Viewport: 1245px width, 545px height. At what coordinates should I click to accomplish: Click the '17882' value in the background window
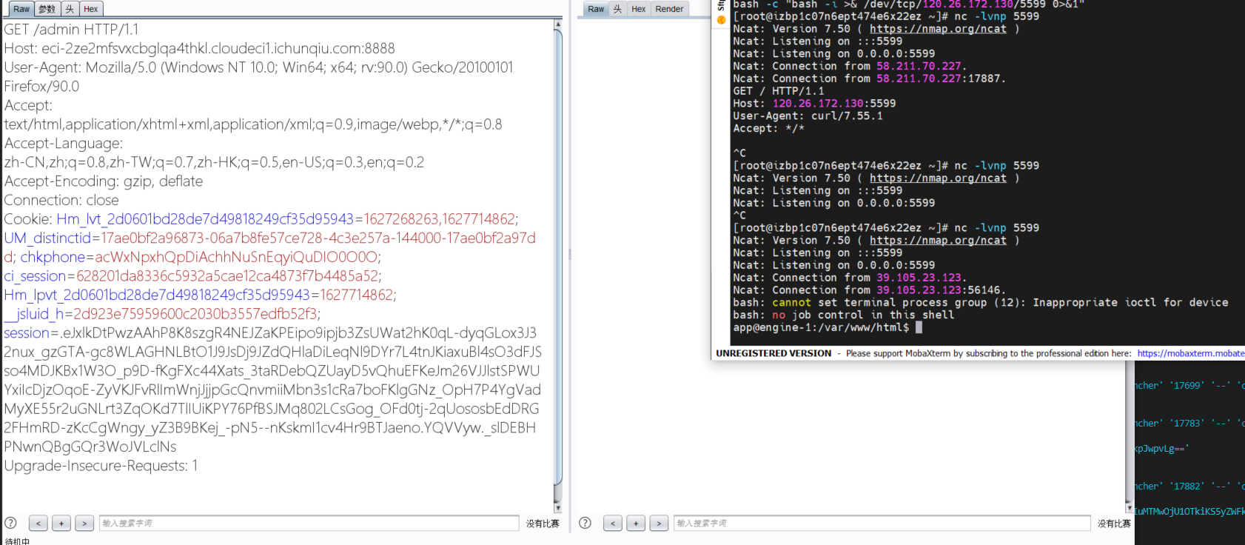coord(1187,487)
